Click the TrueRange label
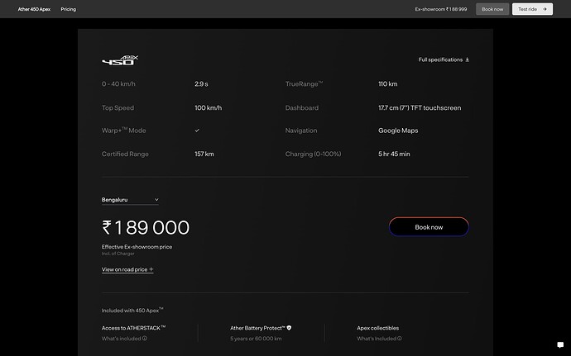The width and height of the screenshot is (571, 356). click(304, 84)
